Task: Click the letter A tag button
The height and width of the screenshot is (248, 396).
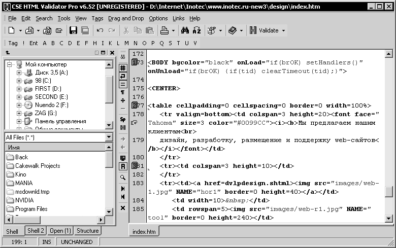Action: pyautogui.click(x=45, y=43)
